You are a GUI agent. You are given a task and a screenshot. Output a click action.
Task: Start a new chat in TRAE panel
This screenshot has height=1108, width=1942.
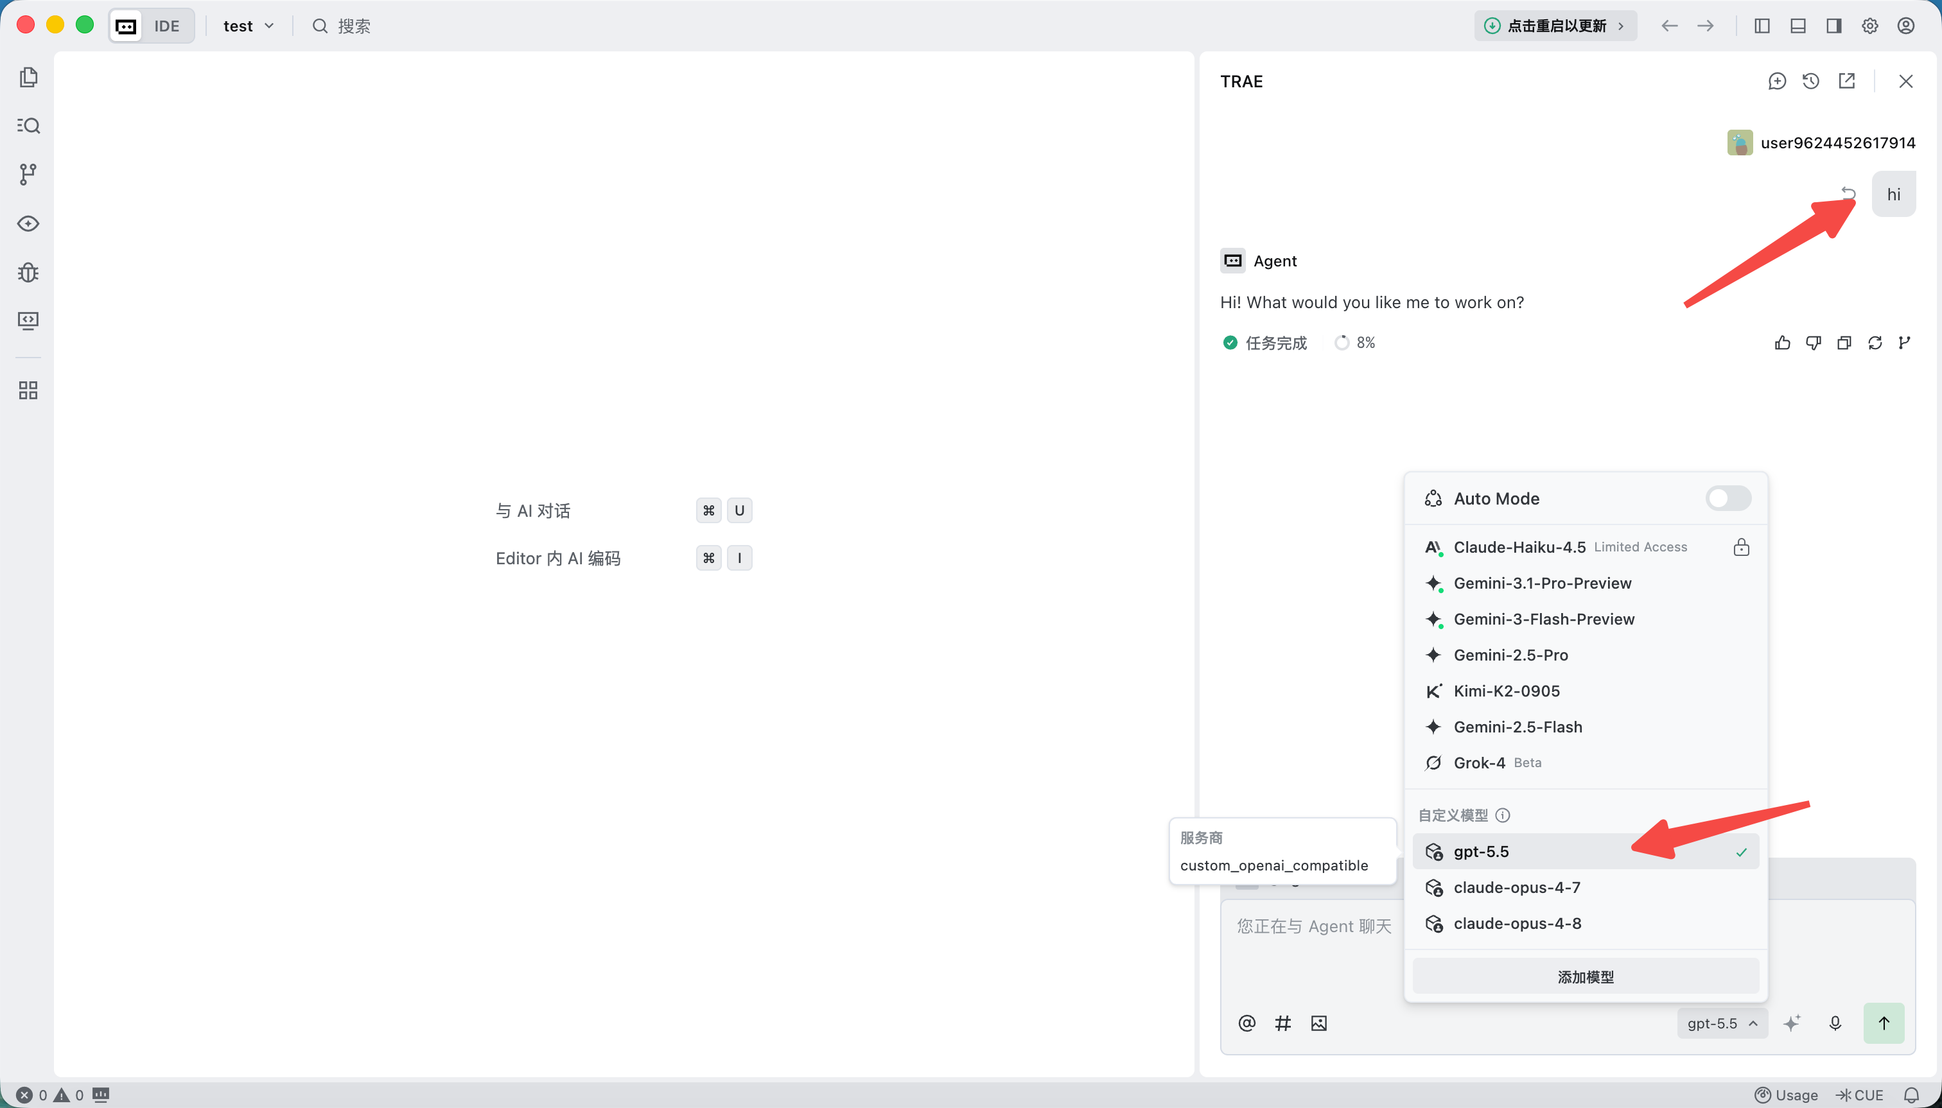tap(1777, 82)
